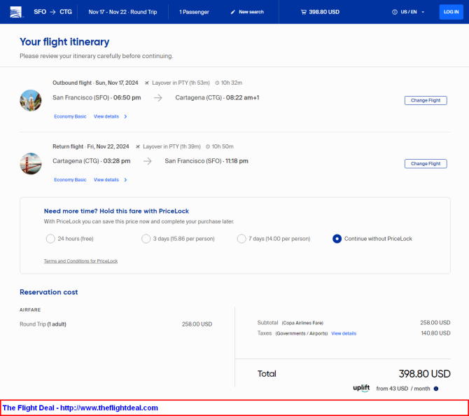The image size is (469, 416).
Task: Click the shopping cart icon in header
Action: 304,12
